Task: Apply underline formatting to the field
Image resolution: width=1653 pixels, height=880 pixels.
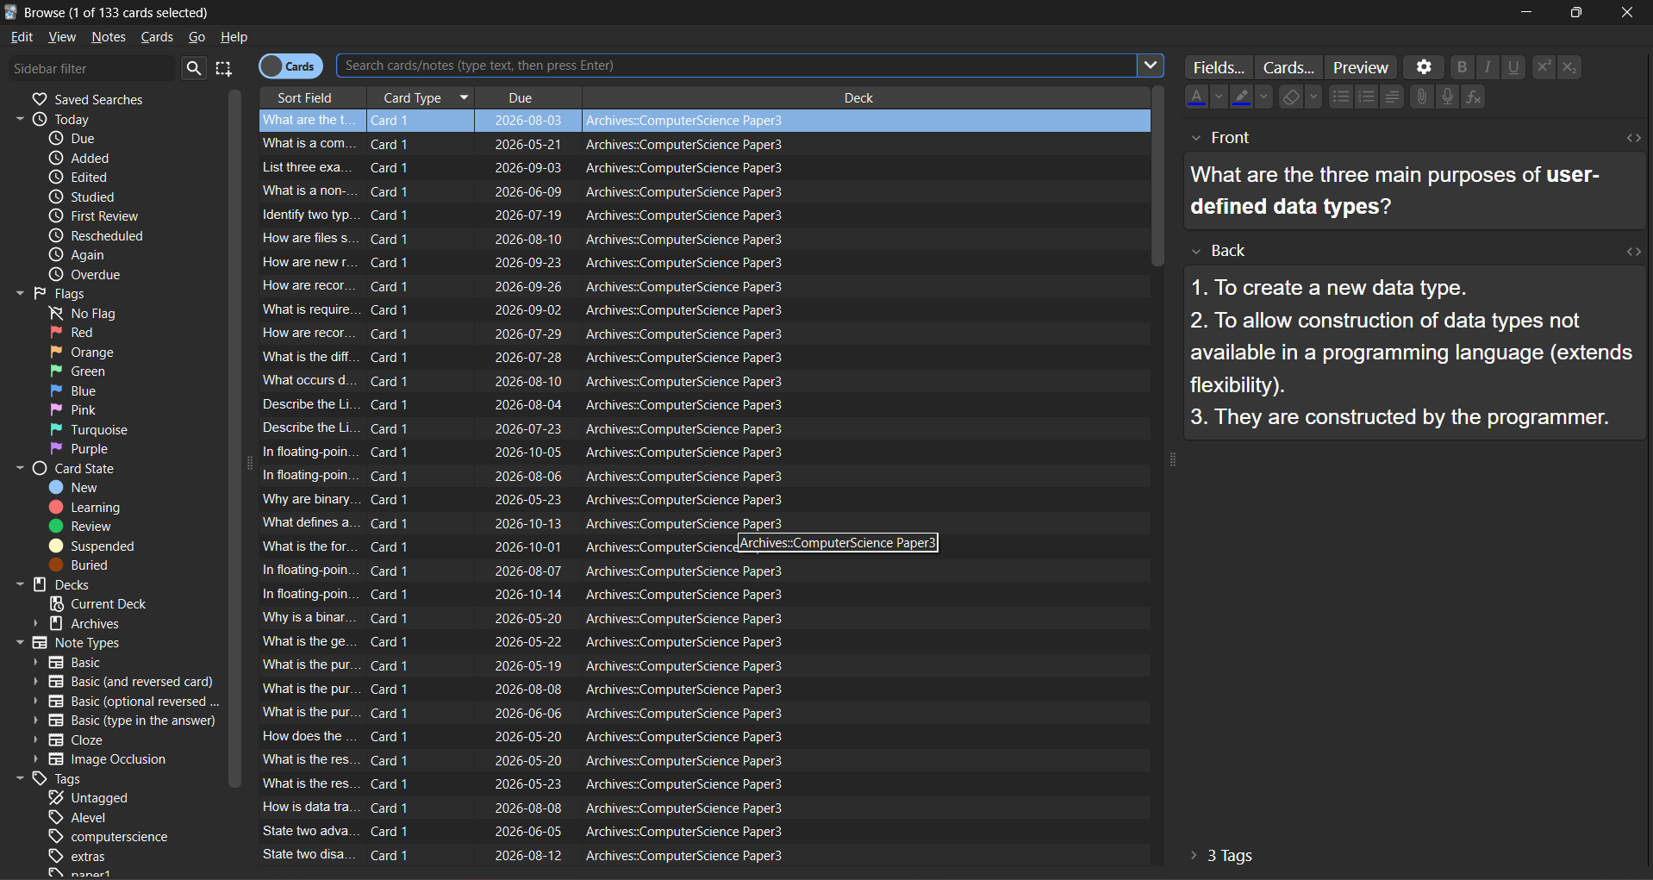Action: coord(1513,67)
